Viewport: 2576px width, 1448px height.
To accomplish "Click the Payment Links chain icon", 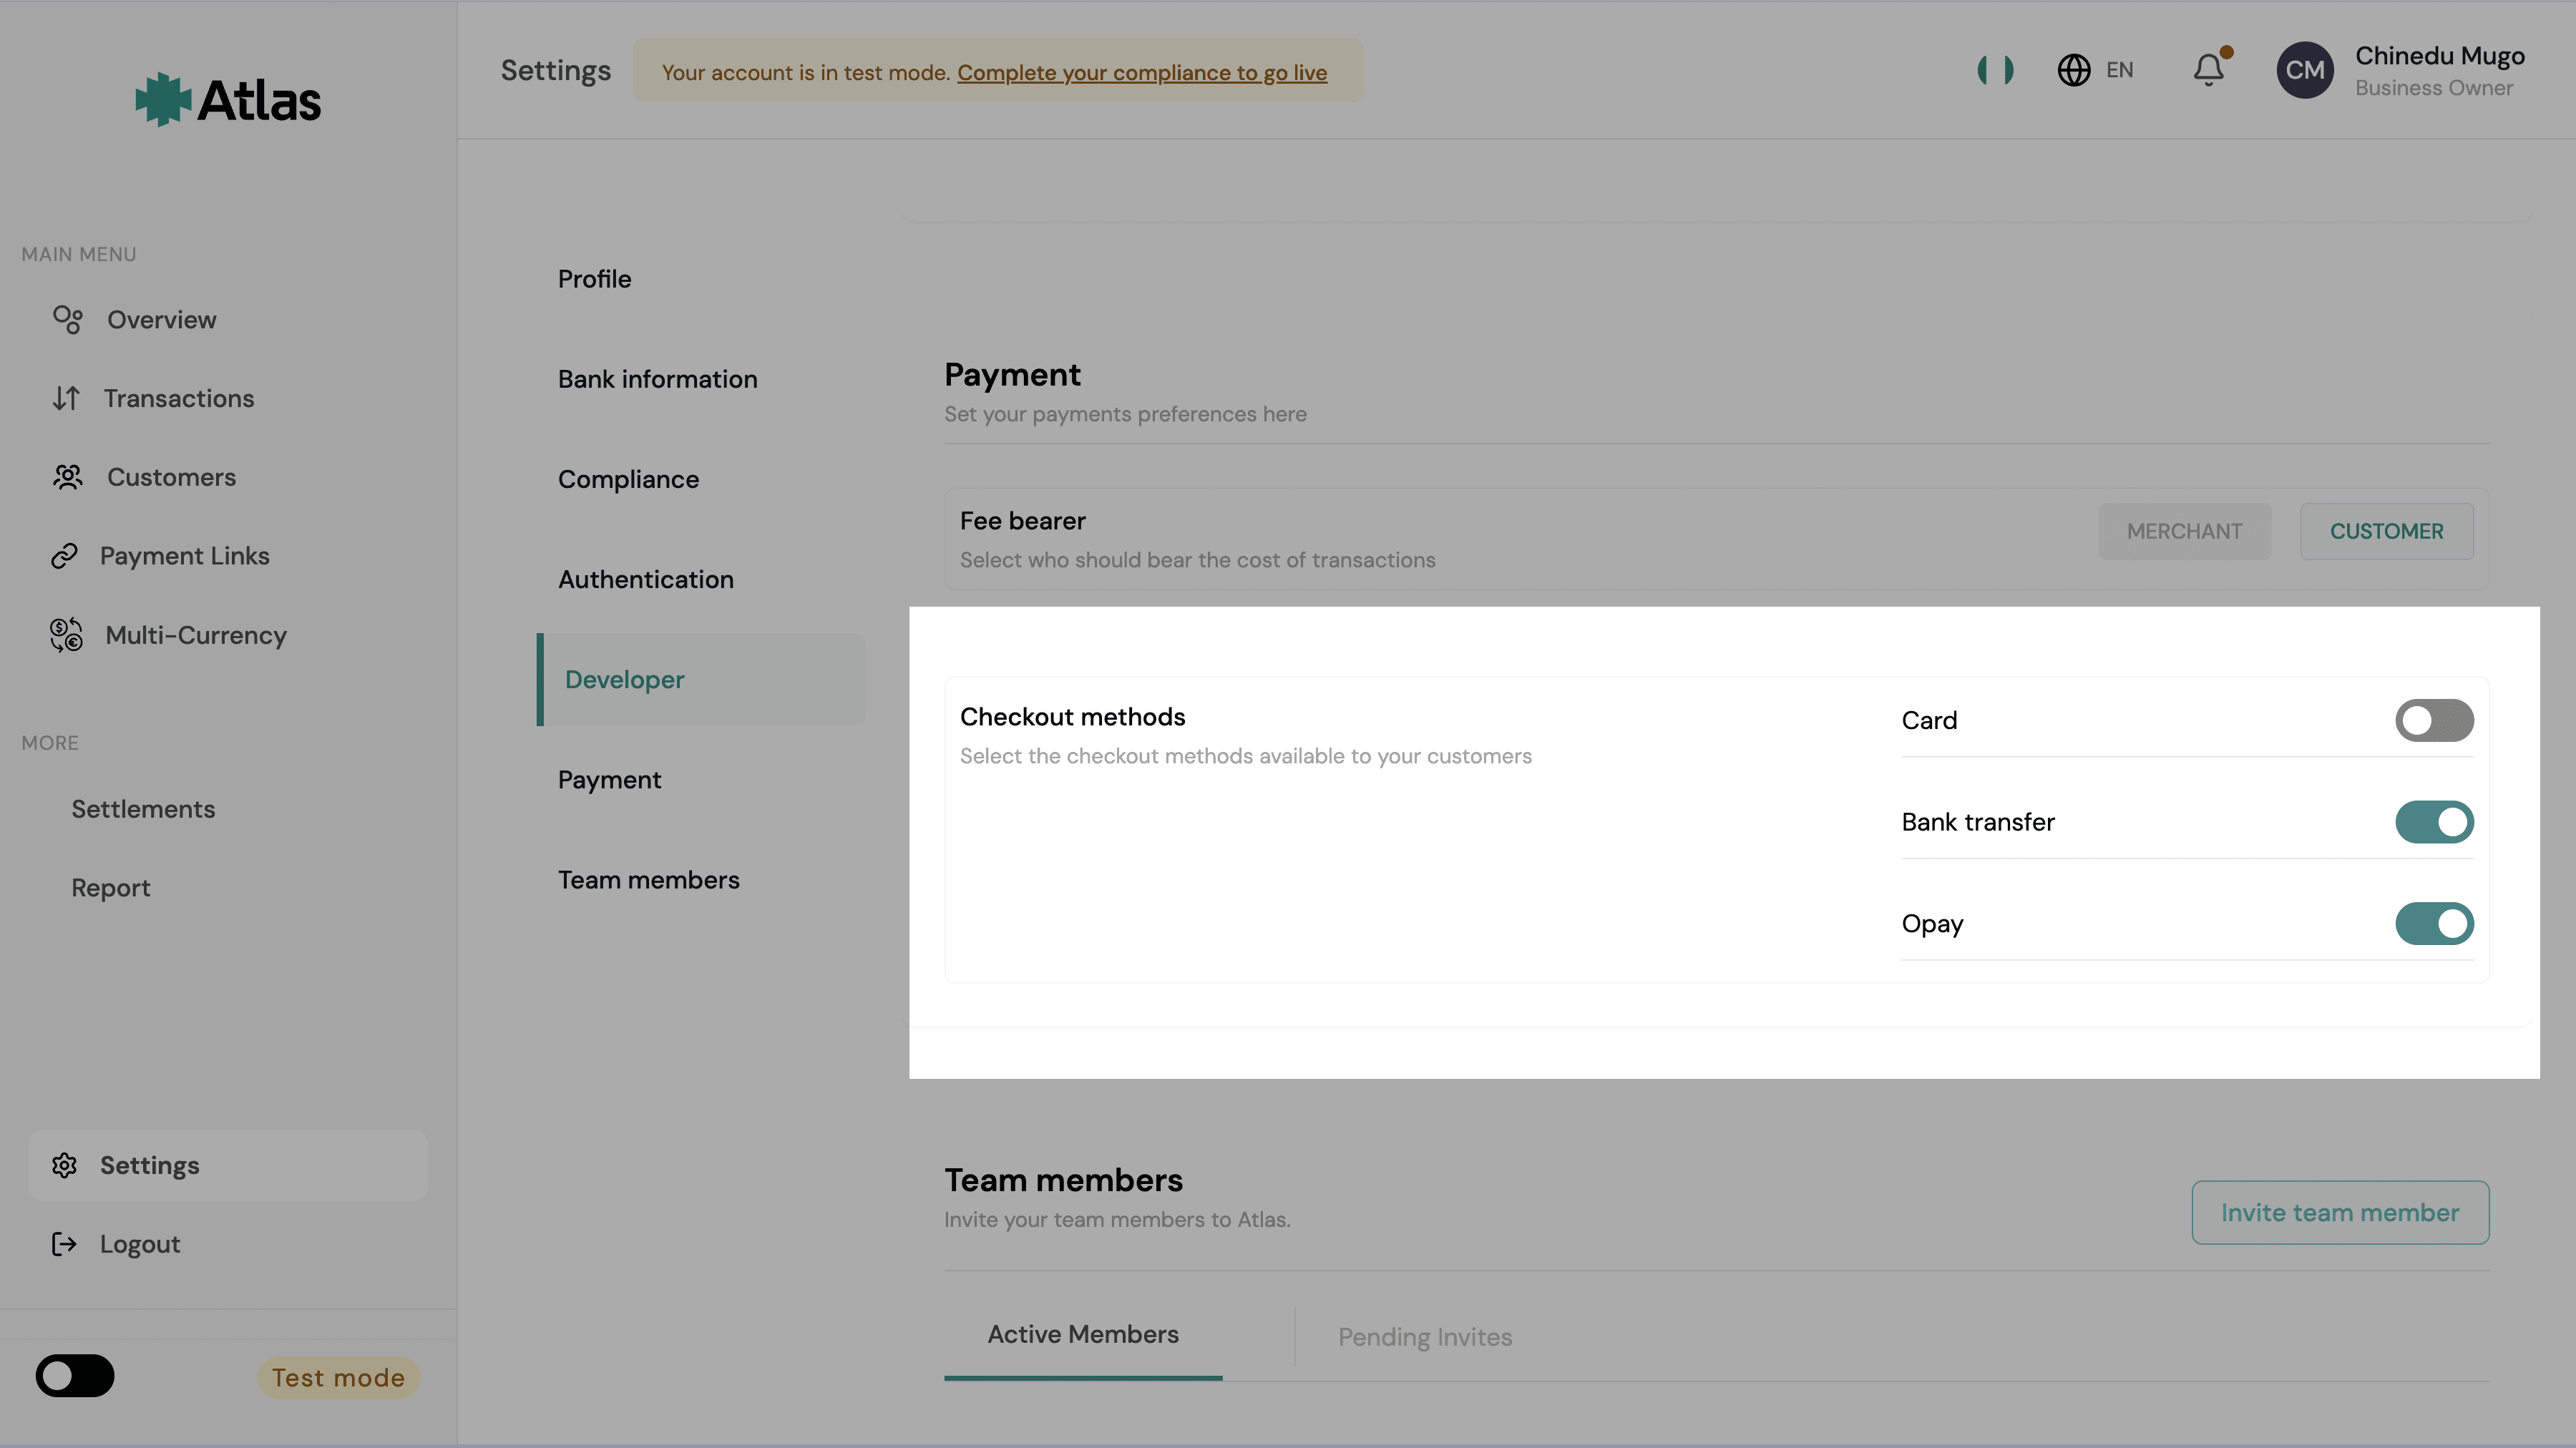I will (x=64, y=556).
